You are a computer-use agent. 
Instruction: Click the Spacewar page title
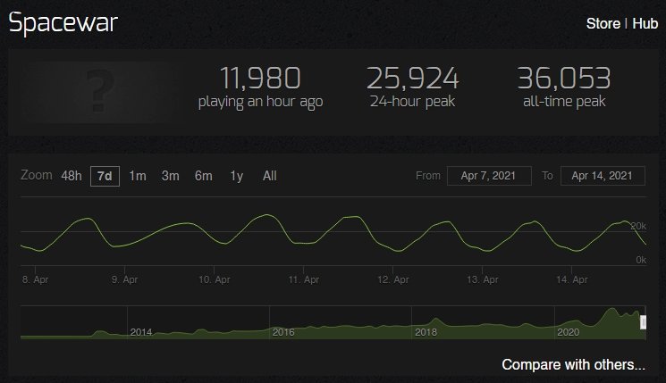tap(63, 23)
